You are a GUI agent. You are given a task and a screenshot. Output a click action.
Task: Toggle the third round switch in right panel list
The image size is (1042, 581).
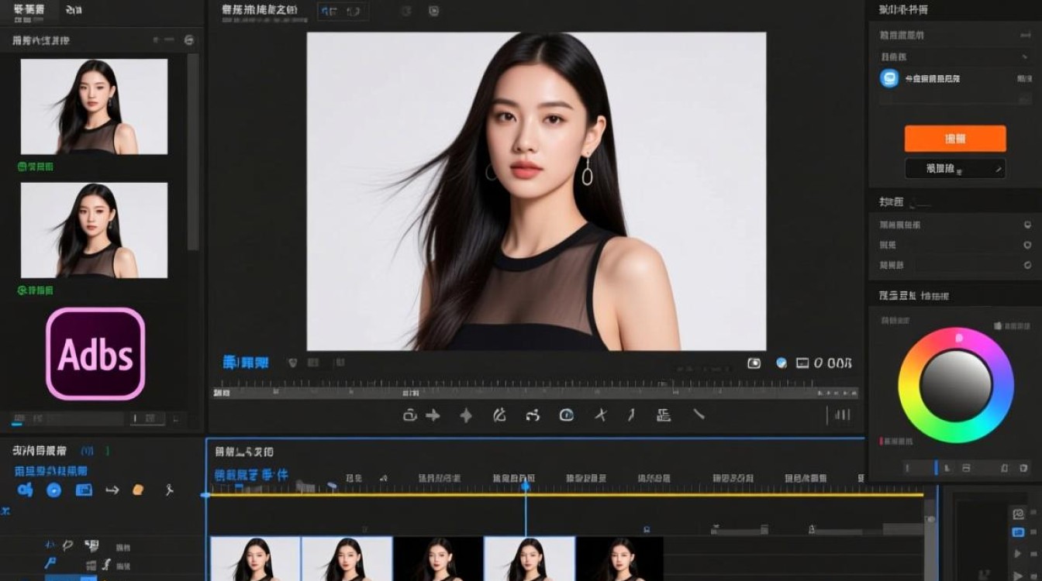tap(1028, 265)
